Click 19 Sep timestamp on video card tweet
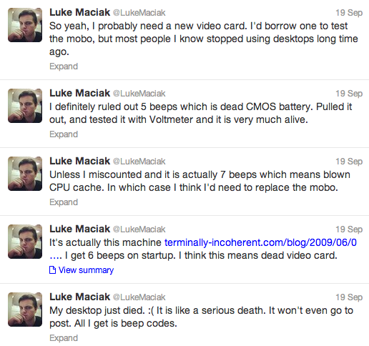Screen dimensions: 369x346 pos(349,13)
